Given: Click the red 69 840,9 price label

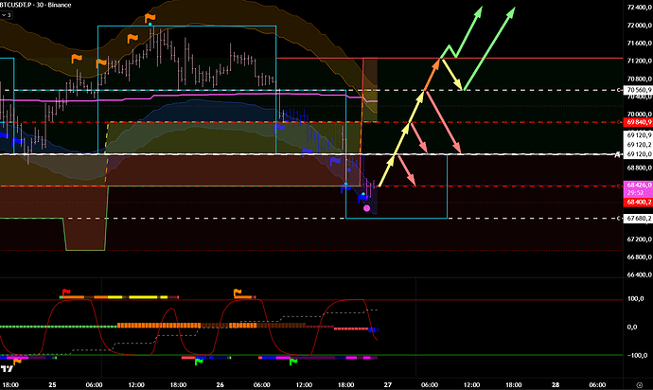Looking at the screenshot, I should [x=635, y=121].
